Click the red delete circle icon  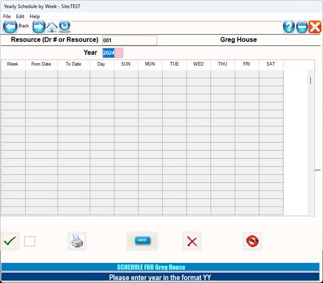pyautogui.click(x=253, y=241)
